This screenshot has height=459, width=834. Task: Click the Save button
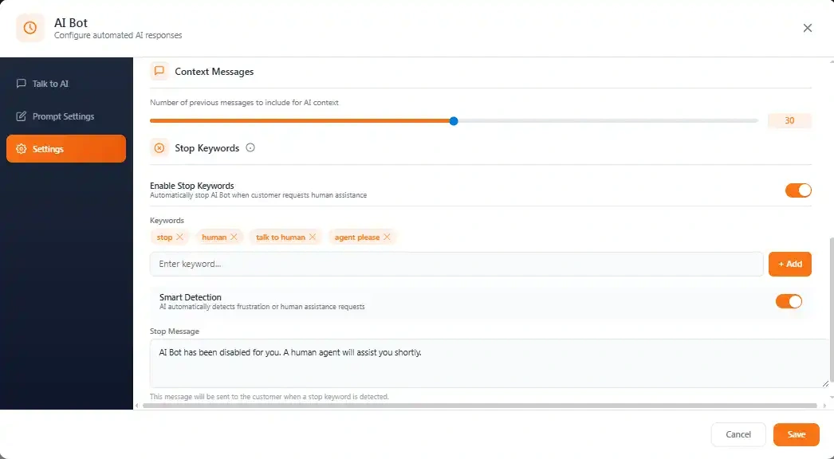point(796,434)
